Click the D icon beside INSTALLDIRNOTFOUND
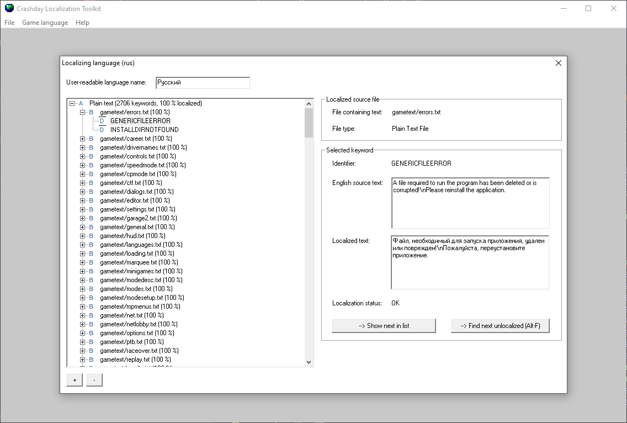This screenshot has width=627, height=423. [102, 130]
